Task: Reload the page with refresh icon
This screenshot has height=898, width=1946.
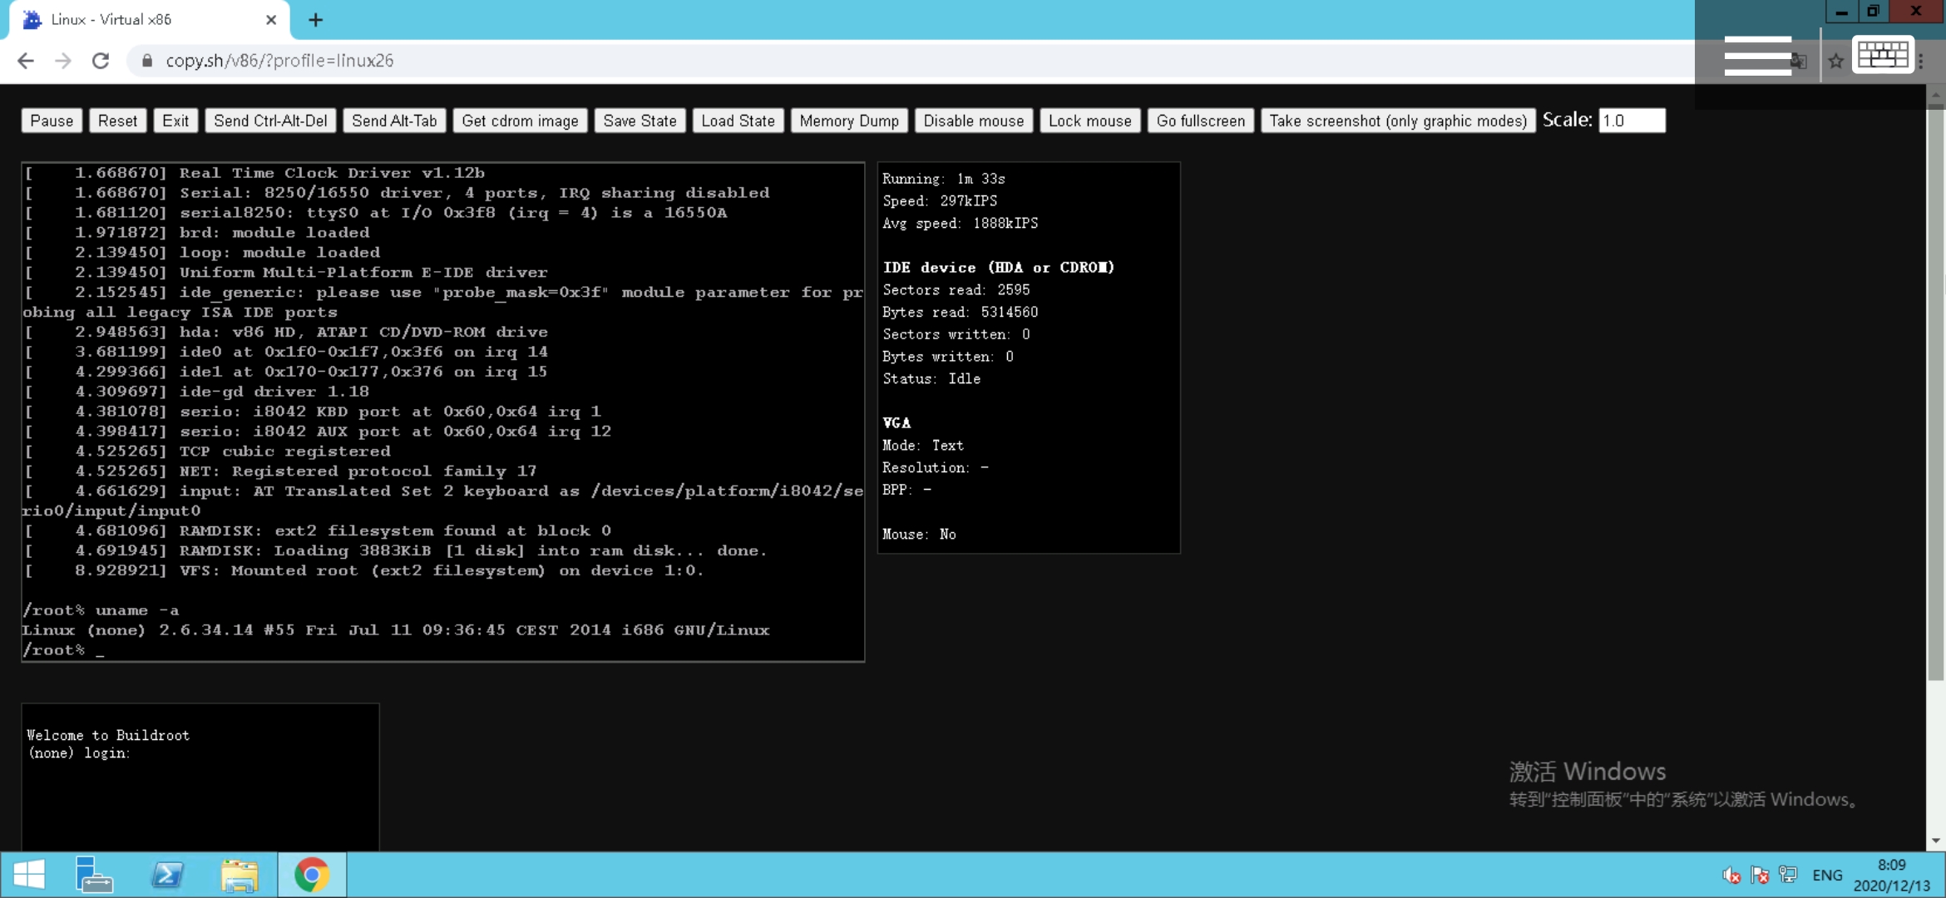Action: 101,61
